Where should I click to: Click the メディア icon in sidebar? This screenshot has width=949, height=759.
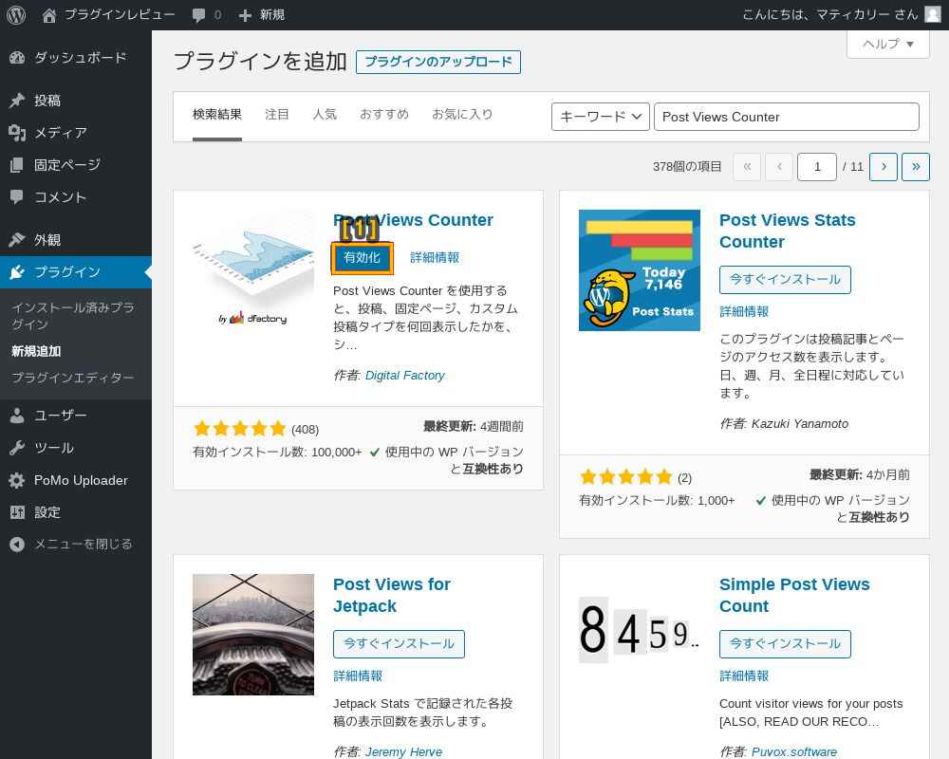tap(17, 133)
